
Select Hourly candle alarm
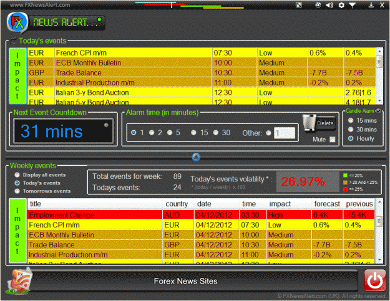[351, 138]
